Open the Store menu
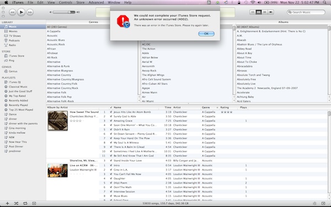The height and width of the screenshot is (207, 331). [x=80, y=3]
